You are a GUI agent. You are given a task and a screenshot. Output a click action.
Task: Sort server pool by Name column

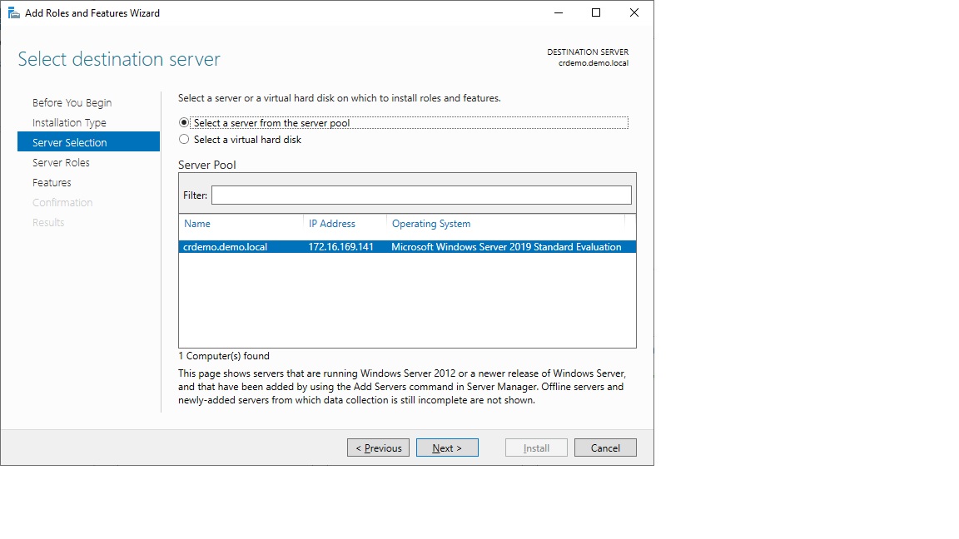(x=197, y=224)
